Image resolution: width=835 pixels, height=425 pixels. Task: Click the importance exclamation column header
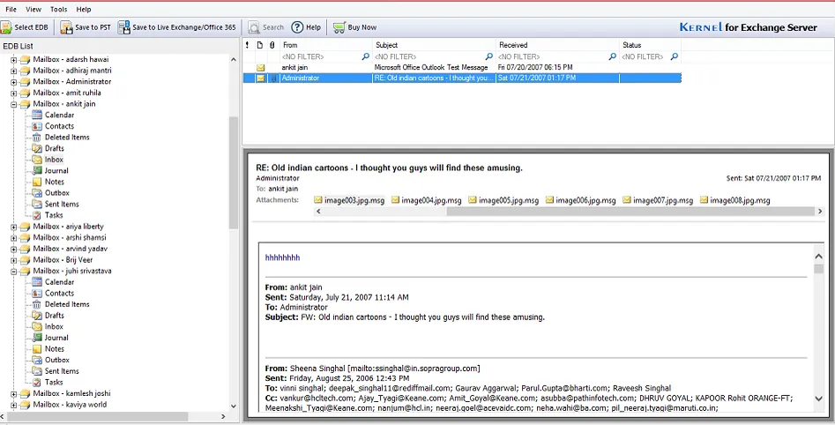click(x=248, y=45)
